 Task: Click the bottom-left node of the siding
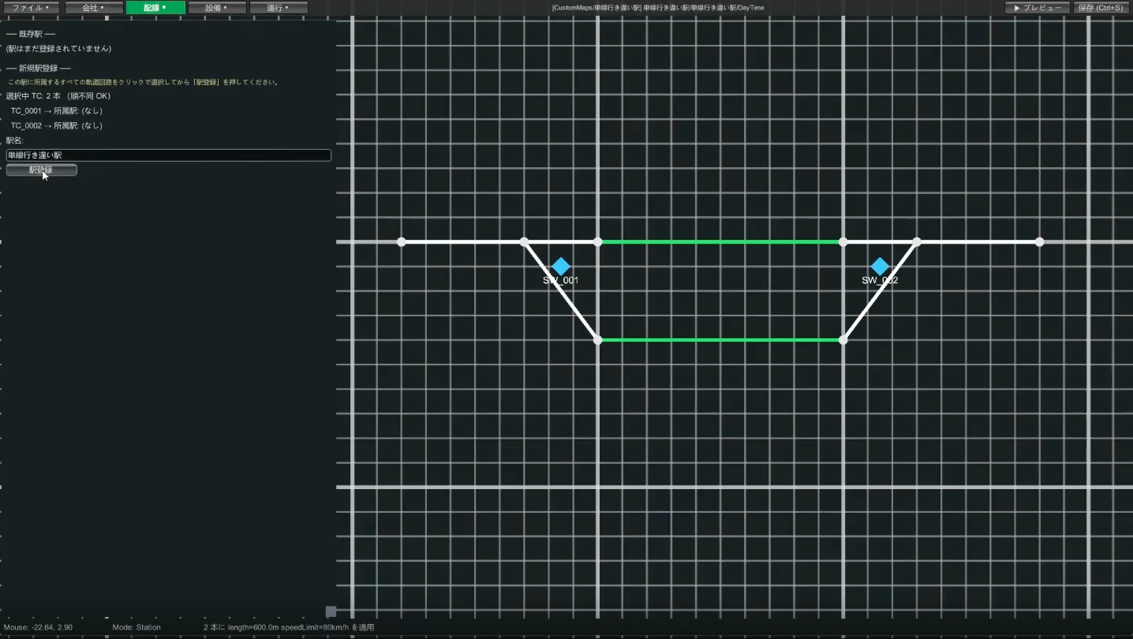[597, 340]
